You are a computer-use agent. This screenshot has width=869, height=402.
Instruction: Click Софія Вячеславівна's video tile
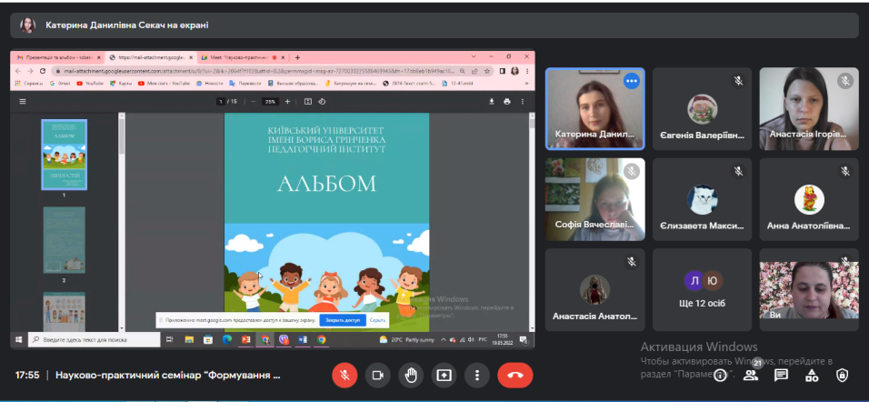pyautogui.click(x=594, y=198)
